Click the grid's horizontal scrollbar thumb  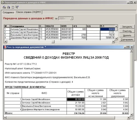[x=53, y=41]
